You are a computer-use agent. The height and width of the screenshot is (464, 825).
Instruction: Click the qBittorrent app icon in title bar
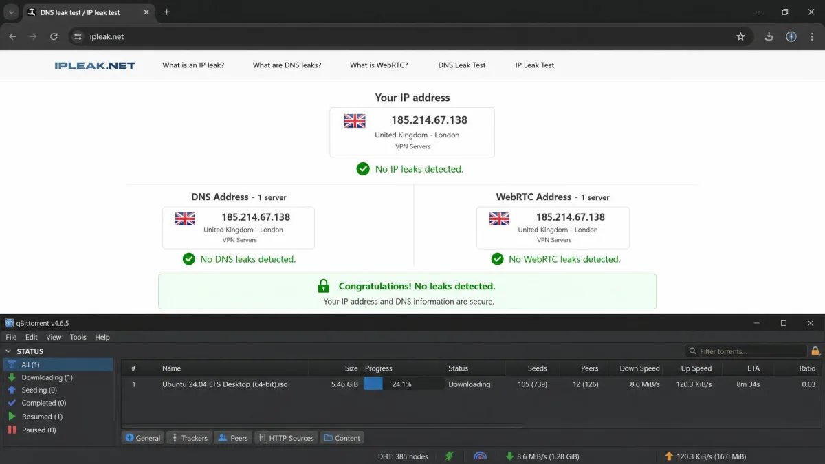click(x=9, y=323)
